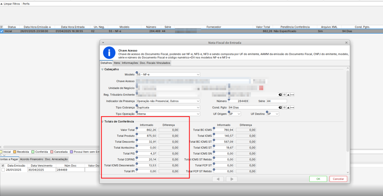Switch to the Itens tab

coord(117,63)
